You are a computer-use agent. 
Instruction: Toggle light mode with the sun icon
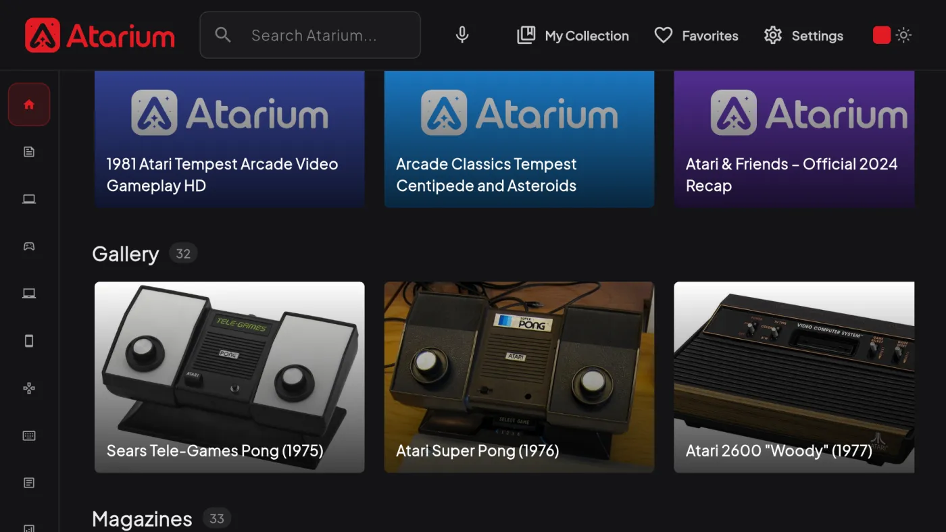904,35
